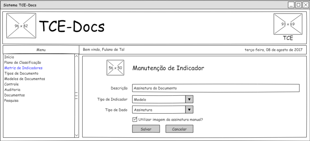Uncheck Utilizar imagem da assinatura manual
310x141 pixels.
(x=135, y=120)
